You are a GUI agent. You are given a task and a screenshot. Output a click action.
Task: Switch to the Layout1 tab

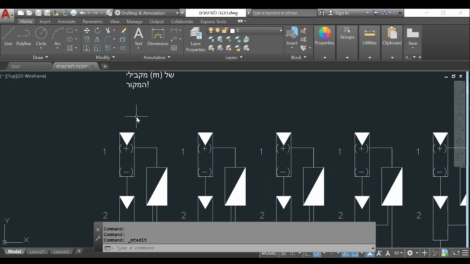pos(37,252)
